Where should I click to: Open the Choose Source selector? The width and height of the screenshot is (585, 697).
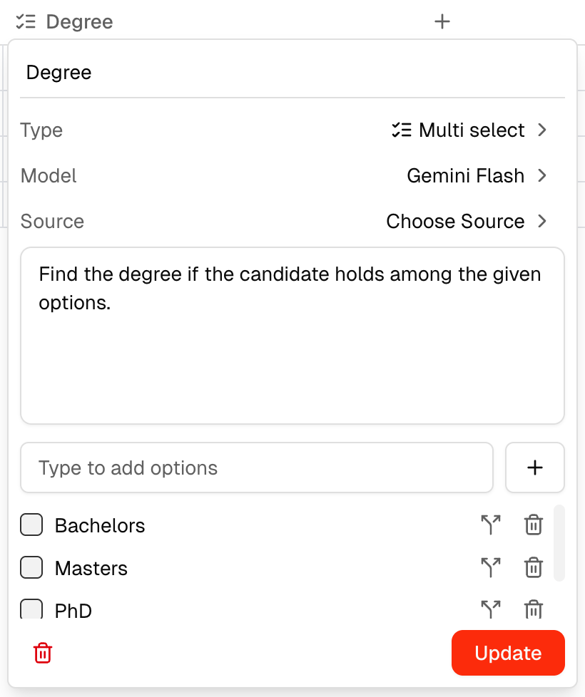pyautogui.click(x=466, y=221)
